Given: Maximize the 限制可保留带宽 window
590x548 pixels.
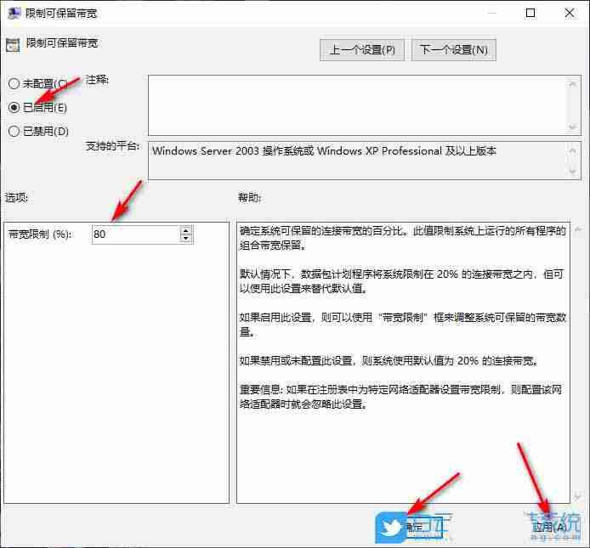Looking at the screenshot, I should pyautogui.click(x=530, y=13).
